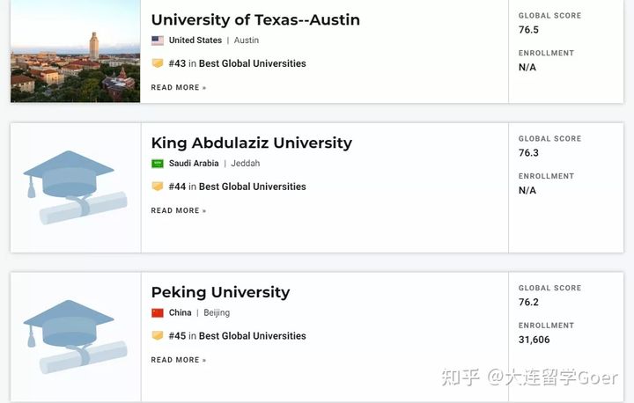Image resolution: width=634 pixels, height=403 pixels.
Task: Click Peking University enrollment figure 31,606
Action: [x=534, y=340]
